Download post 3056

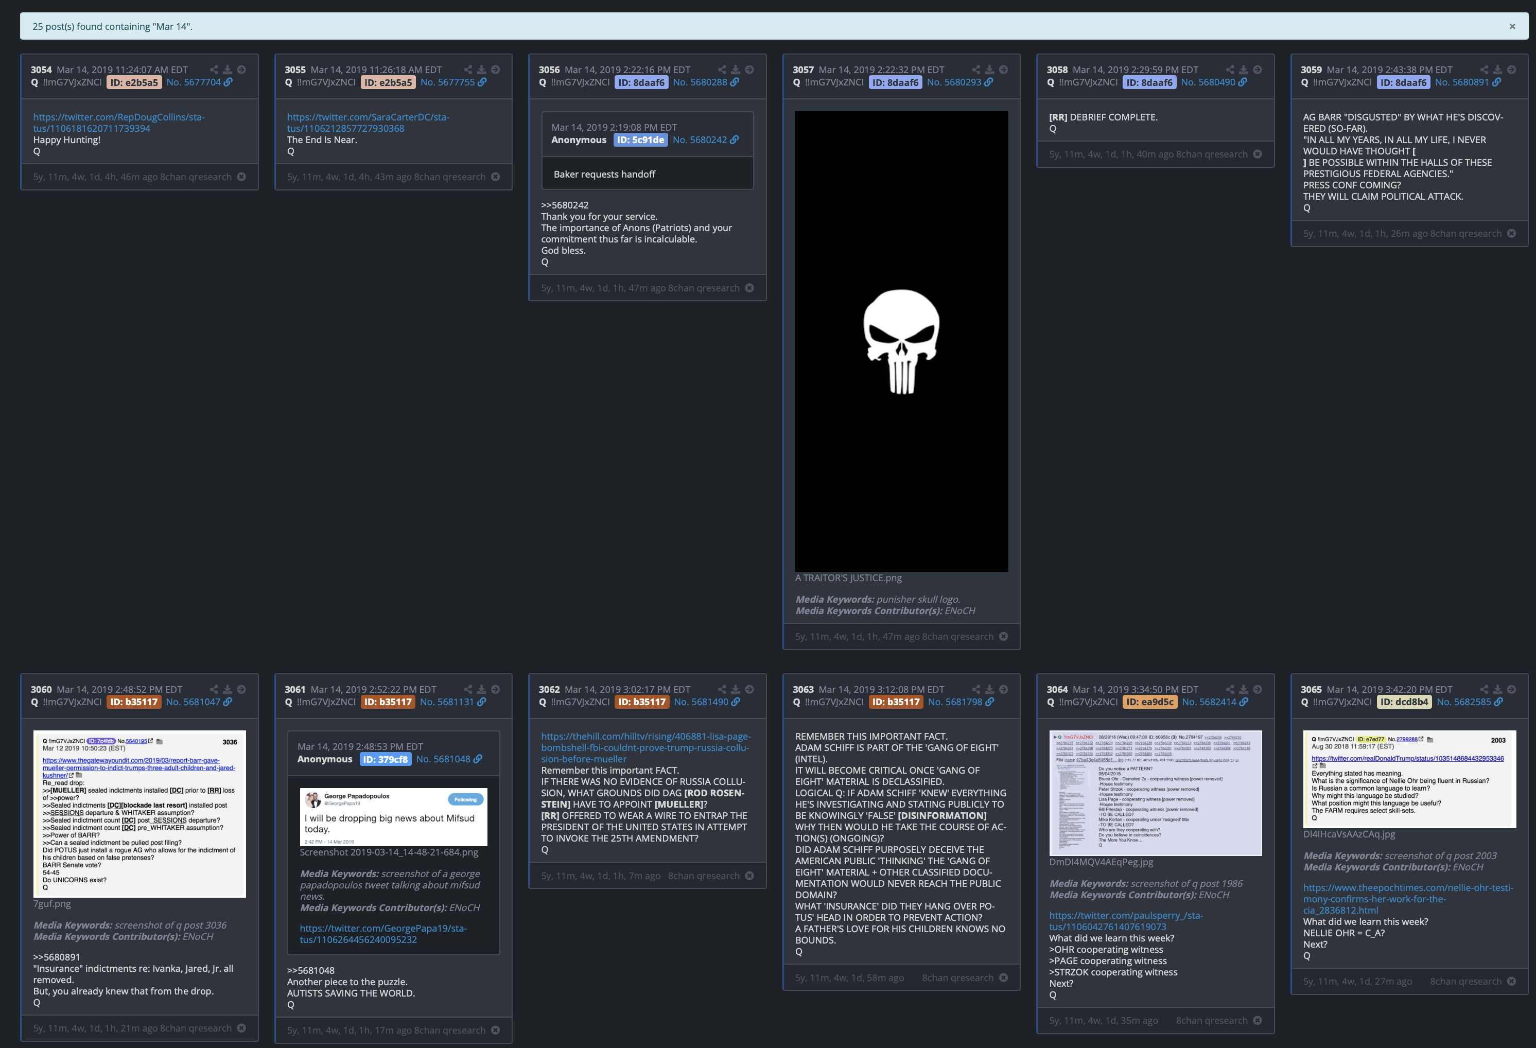tap(735, 69)
